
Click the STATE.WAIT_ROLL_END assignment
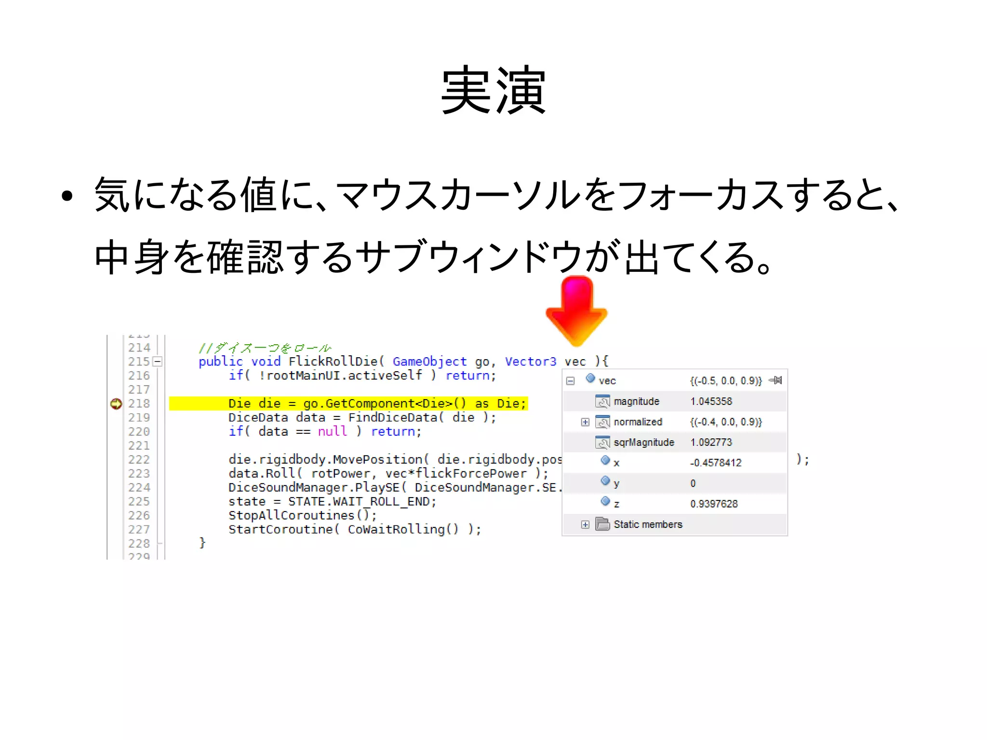(333, 501)
